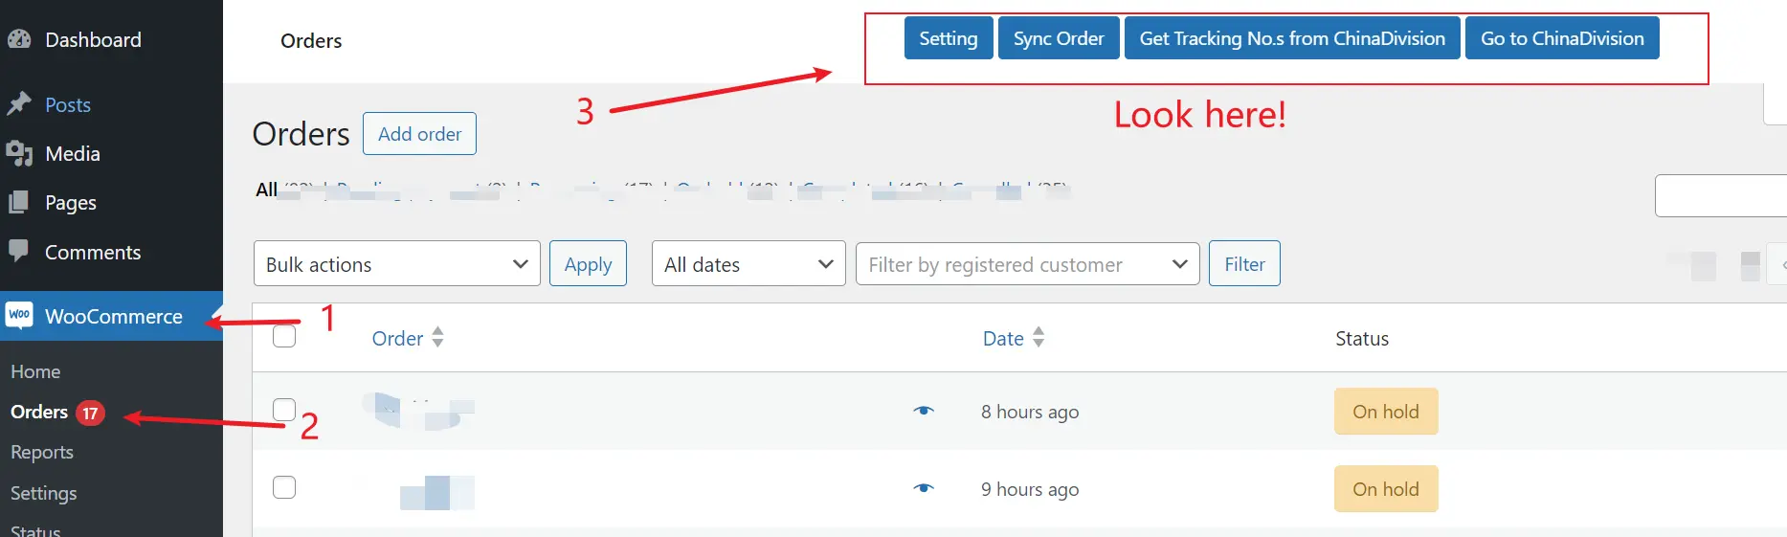This screenshot has width=1787, height=537.
Task: Toggle the select-all orders checkbox in header
Action: (x=284, y=336)
